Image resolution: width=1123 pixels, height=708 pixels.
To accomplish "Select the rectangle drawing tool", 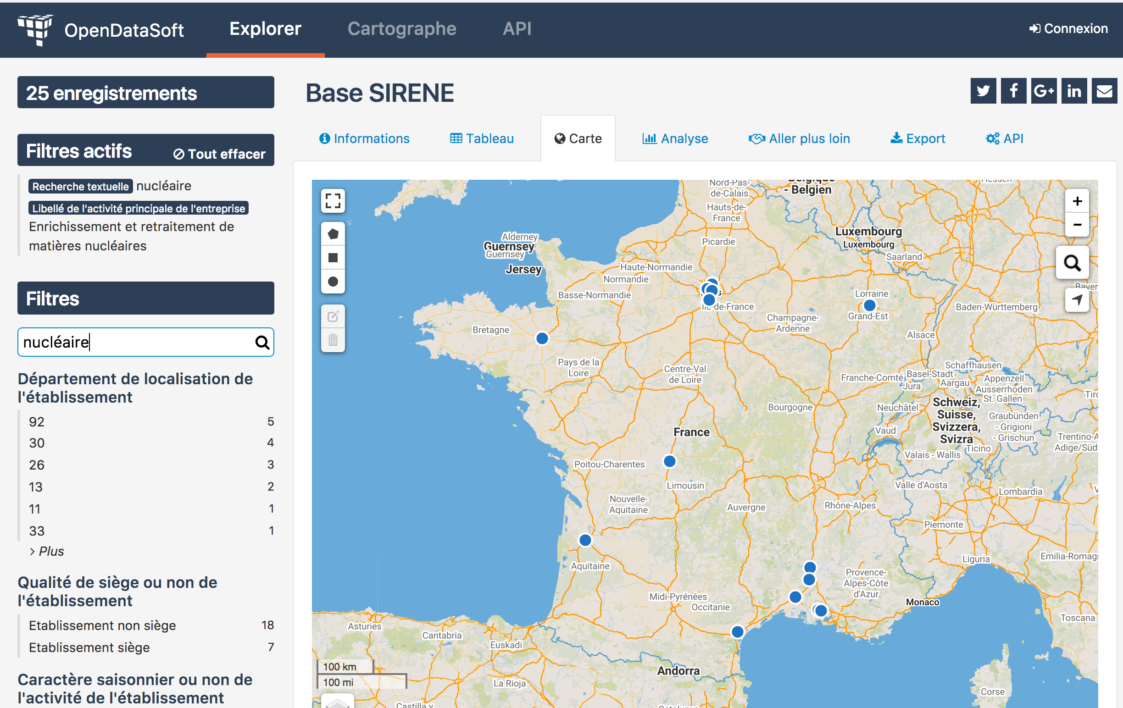I will point(333,258).
